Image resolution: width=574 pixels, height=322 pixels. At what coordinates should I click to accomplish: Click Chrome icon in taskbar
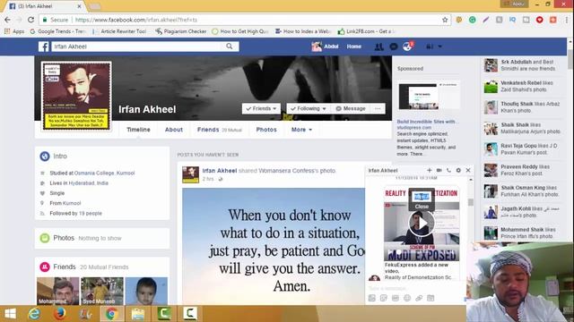pyautogui.click(x=111, y=314)
